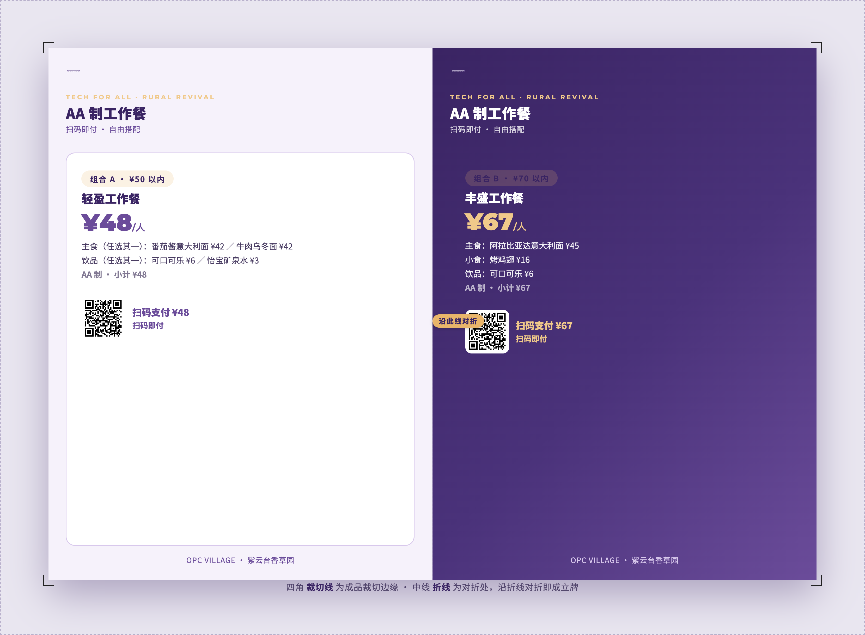The height and width of the screenshot is (635, 865).
Task: Click the top-right corner crop mark
Action: [x=817, y=48]
